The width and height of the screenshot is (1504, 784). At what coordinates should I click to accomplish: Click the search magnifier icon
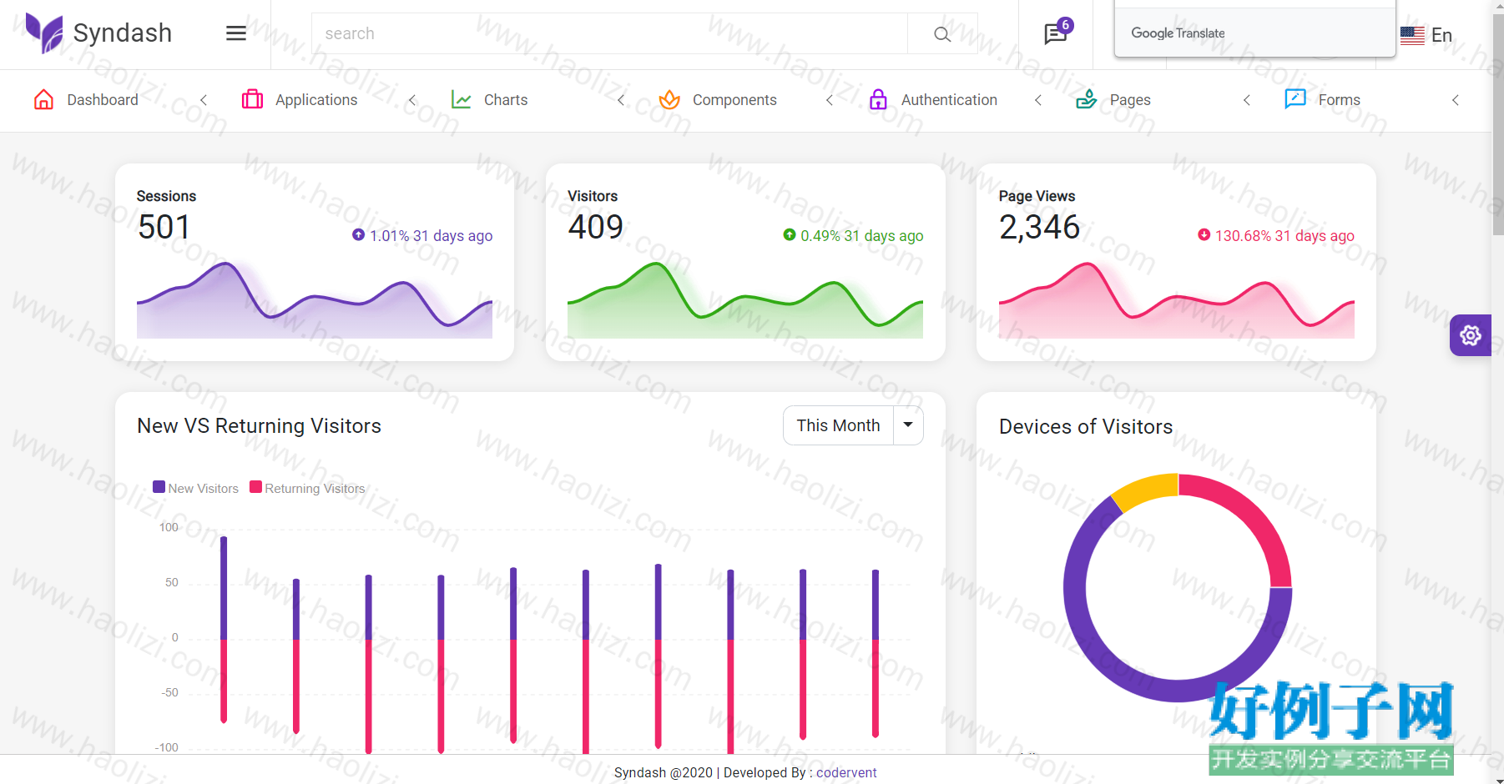942,34
